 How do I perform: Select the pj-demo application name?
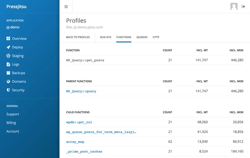pos(13,27)
